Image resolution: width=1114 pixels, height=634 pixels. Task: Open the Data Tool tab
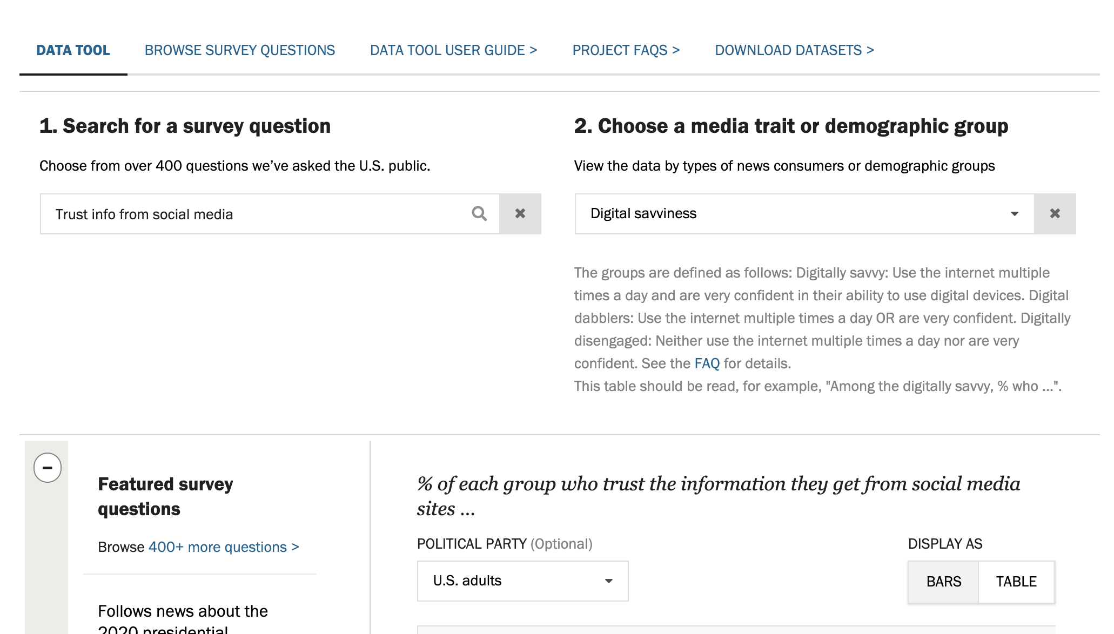point(73,50)
